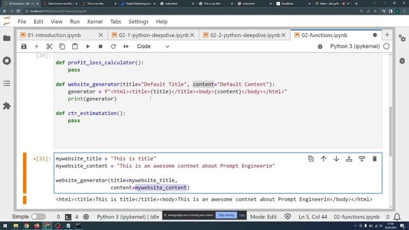Open Firefox from the taskbar

point(37,226)
